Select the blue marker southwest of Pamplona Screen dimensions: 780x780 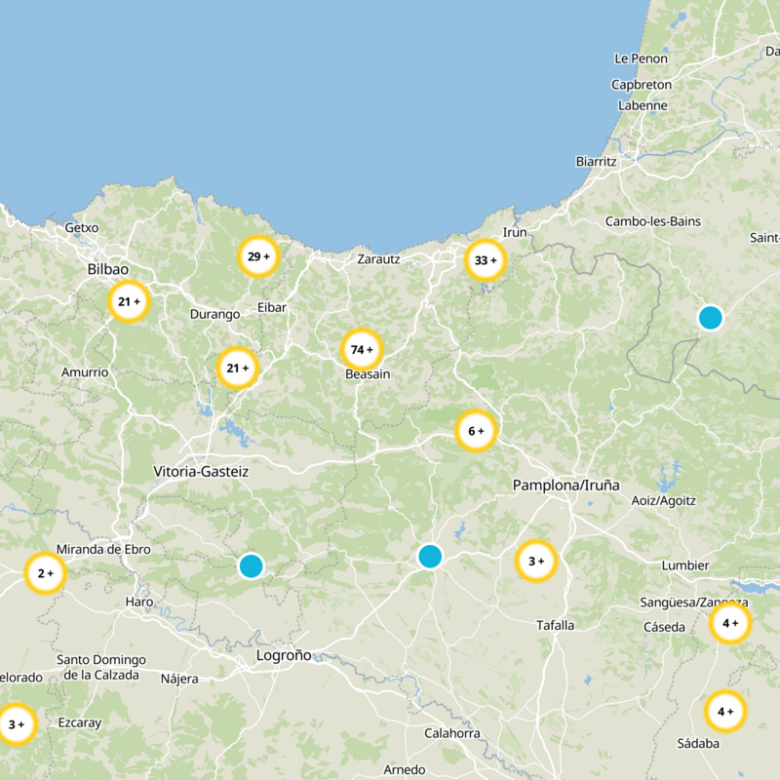pos(430,556)
